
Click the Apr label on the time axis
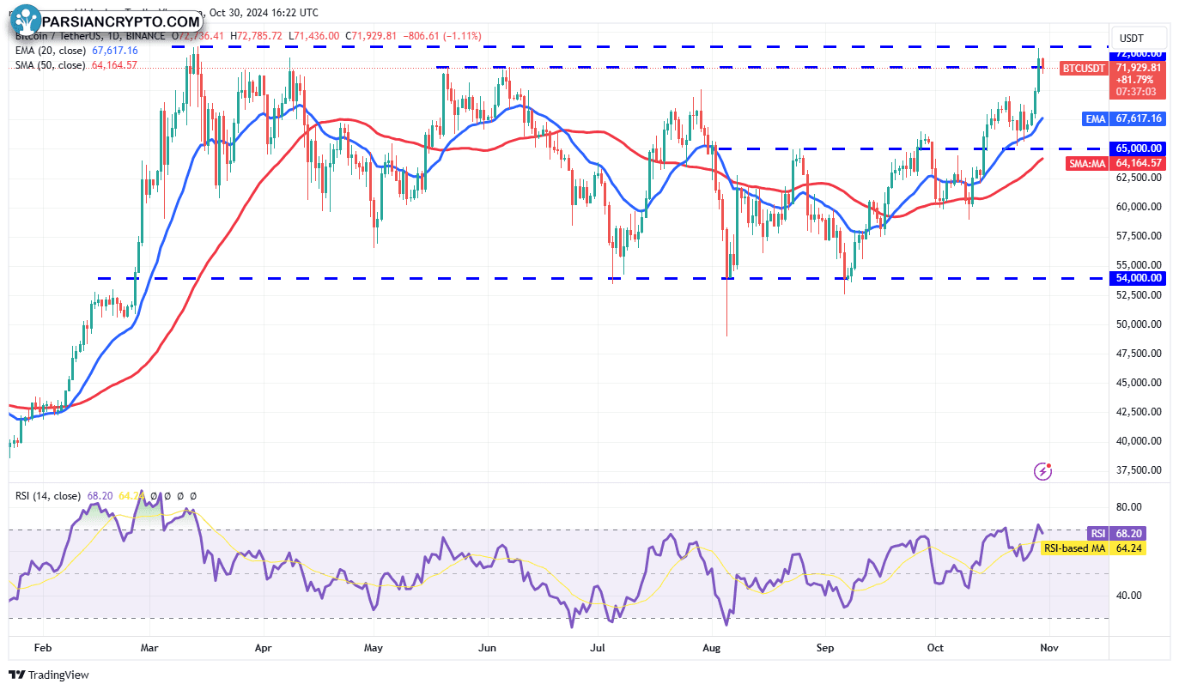click(264, 648)
